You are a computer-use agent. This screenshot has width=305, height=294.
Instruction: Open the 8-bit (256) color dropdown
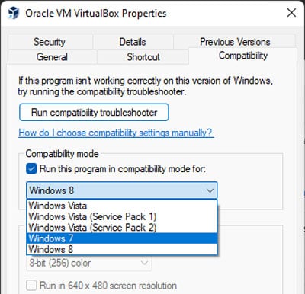point(89,263)
